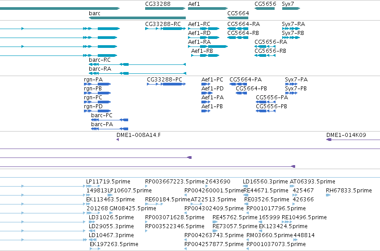
Task: Select protein Aef1-PC
Action: pos(206,84)
